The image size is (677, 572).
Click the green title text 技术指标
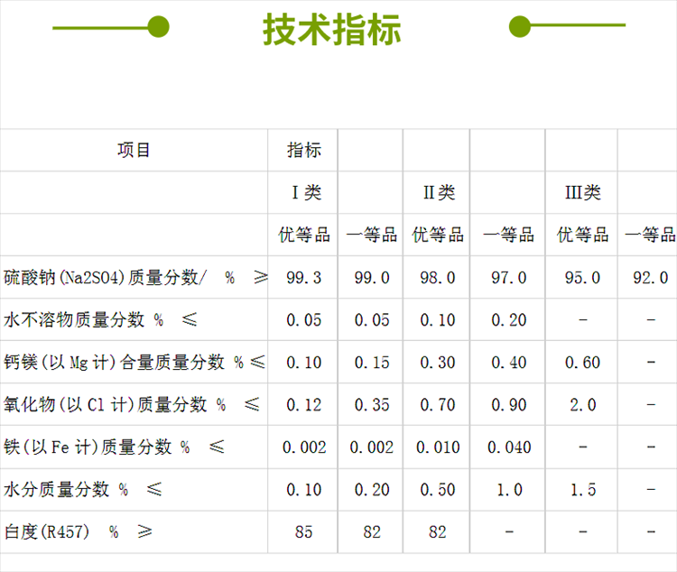tap(331, 29)
